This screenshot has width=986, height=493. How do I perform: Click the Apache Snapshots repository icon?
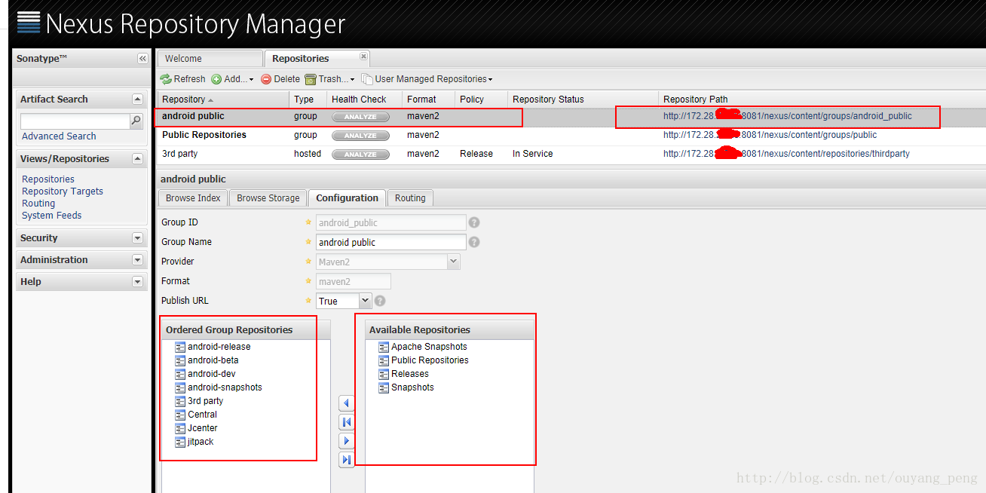pos(384,347)
